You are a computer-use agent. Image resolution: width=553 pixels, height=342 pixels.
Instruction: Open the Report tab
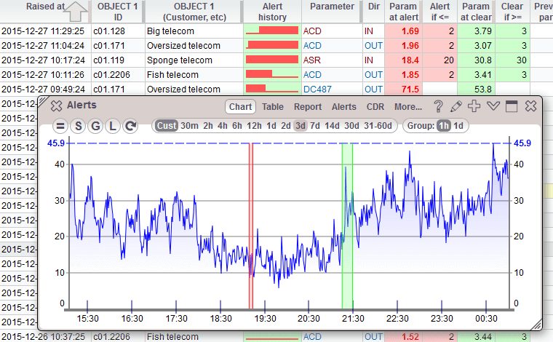point(308,106)
